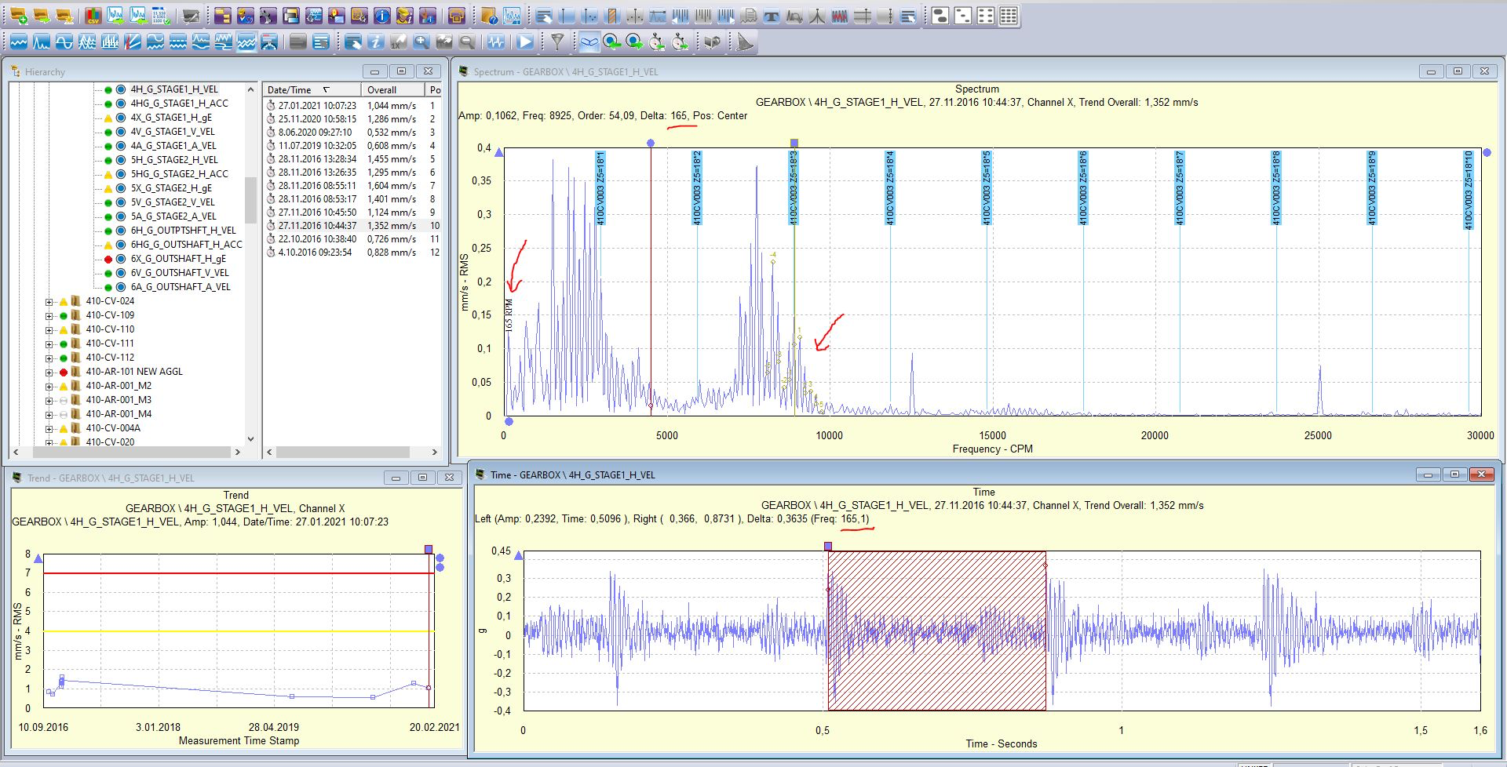Screen dimensions: 1507x767
Task: Select 6X_G_OUTSHAFT_H_gE measurement point
Action: tap(178, 259)
